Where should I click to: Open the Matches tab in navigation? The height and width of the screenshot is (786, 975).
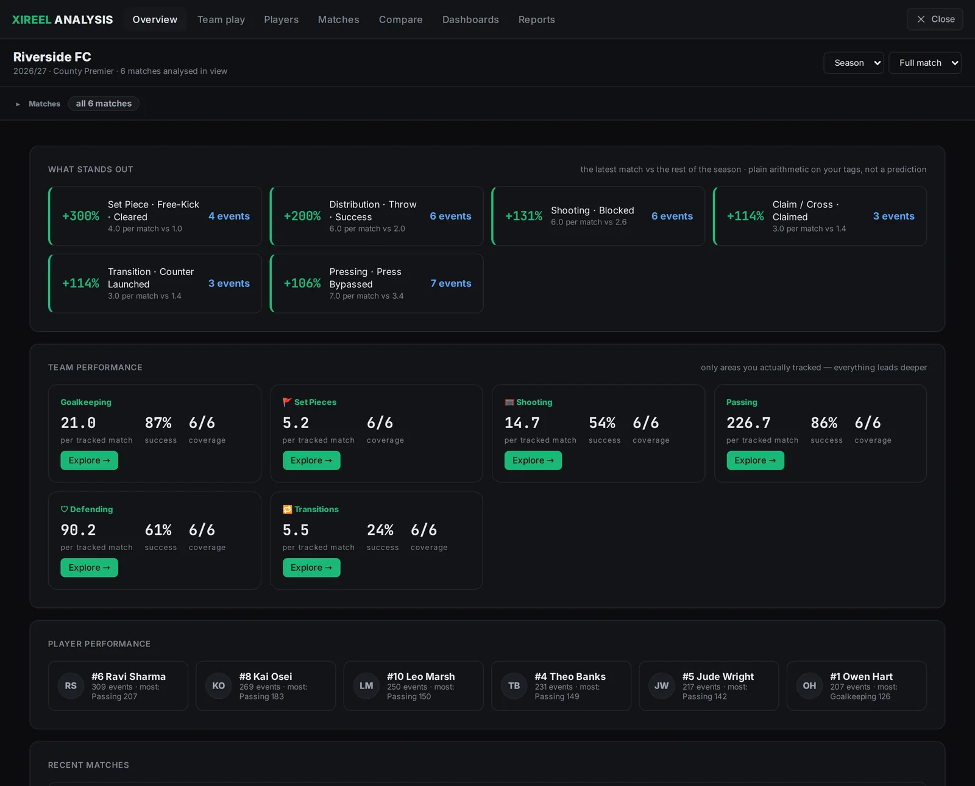click(x=339, y=20)
